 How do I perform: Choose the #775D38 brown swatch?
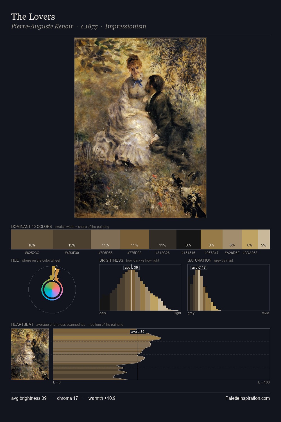(x=135, y=239)
